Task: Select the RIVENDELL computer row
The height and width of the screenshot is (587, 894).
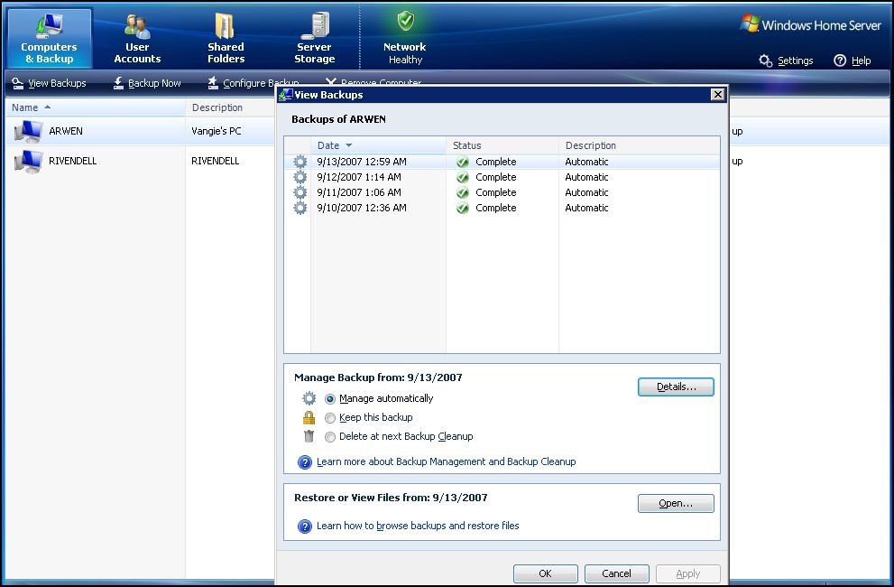Action: 72,161
